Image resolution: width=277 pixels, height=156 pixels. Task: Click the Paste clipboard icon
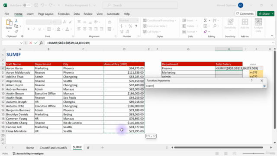click(x=9, y=23)
